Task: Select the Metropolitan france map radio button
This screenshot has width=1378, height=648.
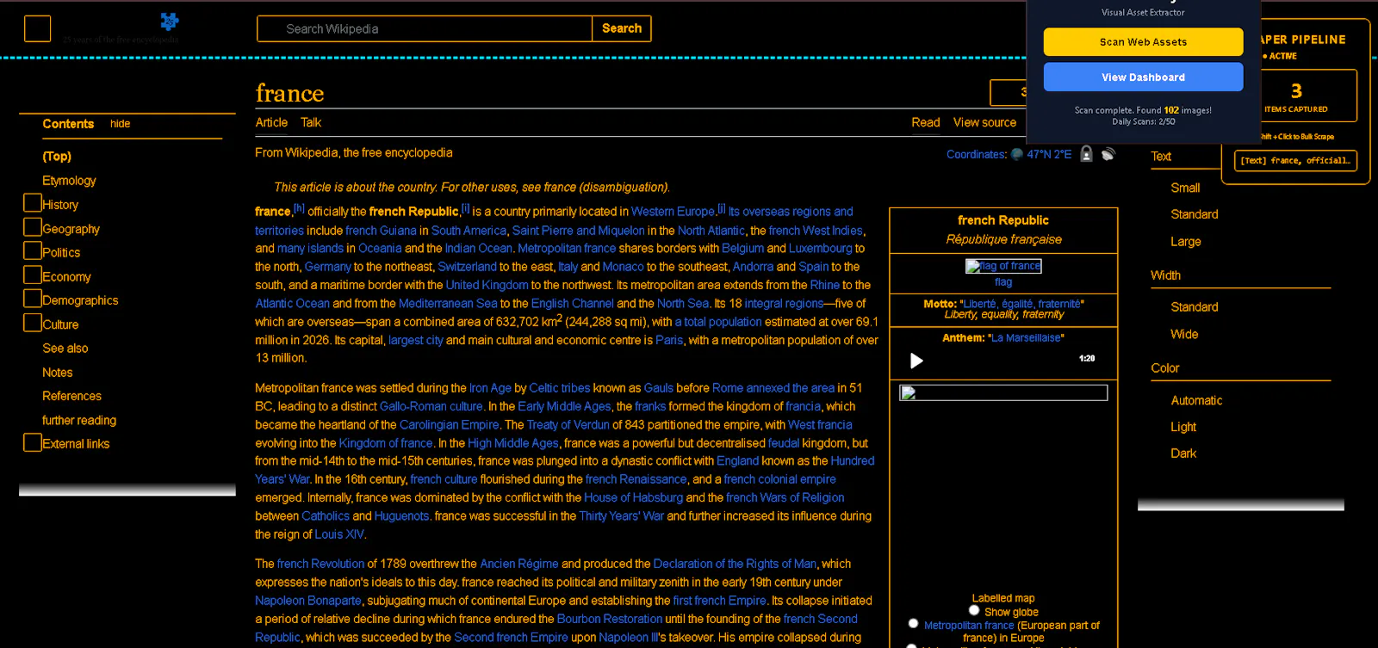Action: tap(913, 623)
